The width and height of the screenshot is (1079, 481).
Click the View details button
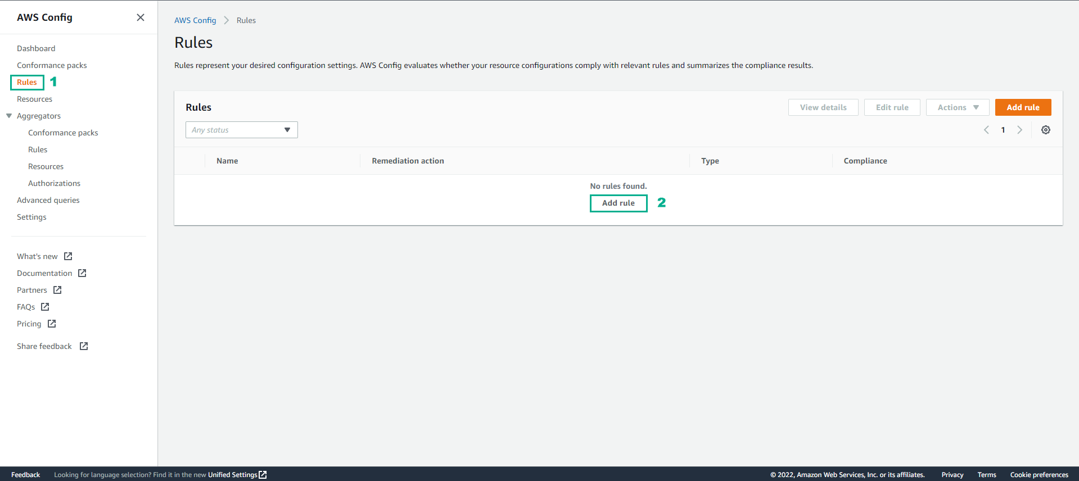(x=823, y=107)
